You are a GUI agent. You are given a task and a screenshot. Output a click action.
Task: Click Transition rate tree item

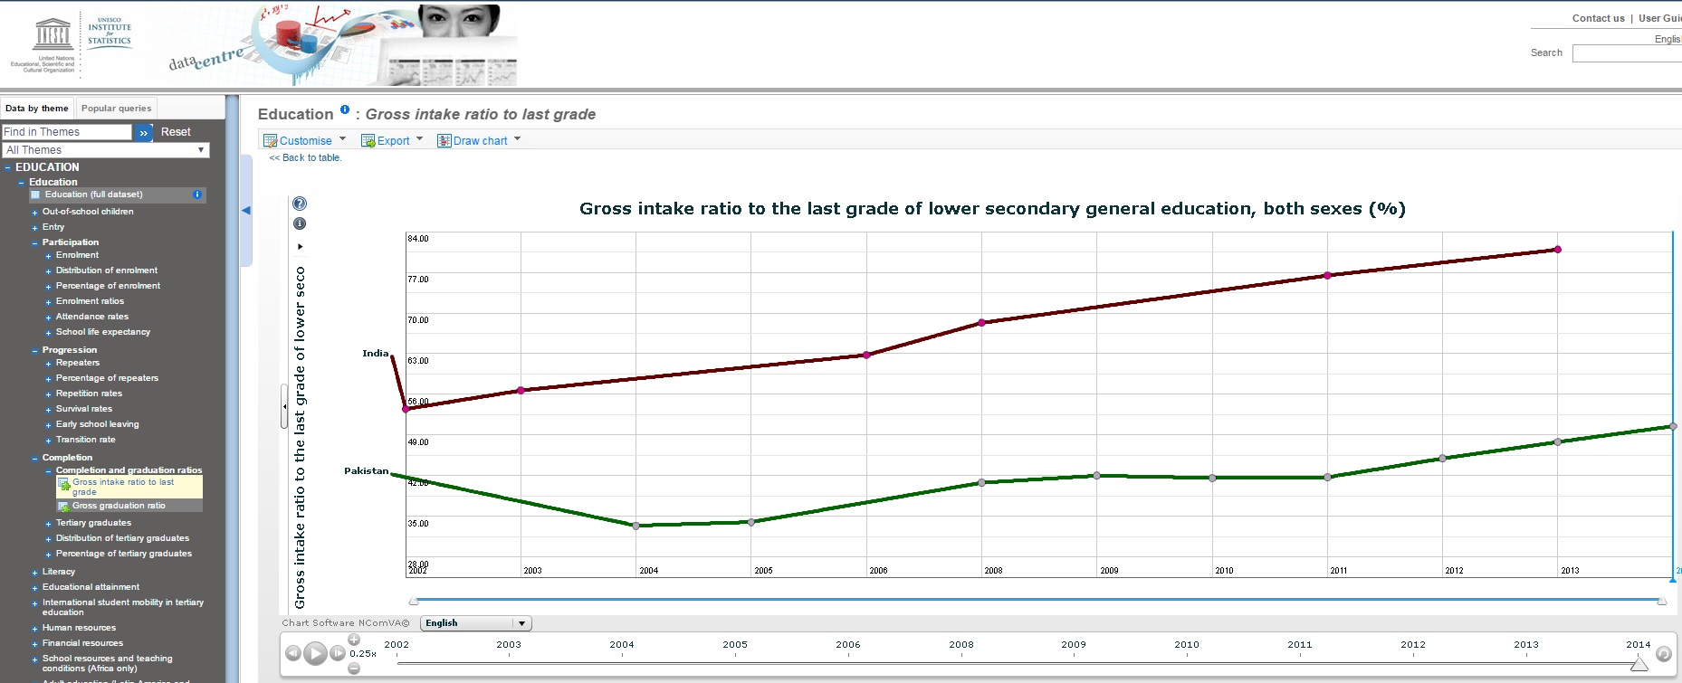pyautogui.click(x=86, y=440)
